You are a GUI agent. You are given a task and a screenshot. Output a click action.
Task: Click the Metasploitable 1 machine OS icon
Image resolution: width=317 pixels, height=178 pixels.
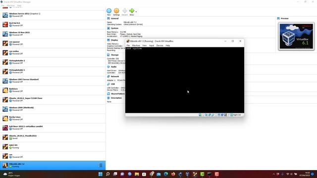pyautogui.click(x=5, y=71)
